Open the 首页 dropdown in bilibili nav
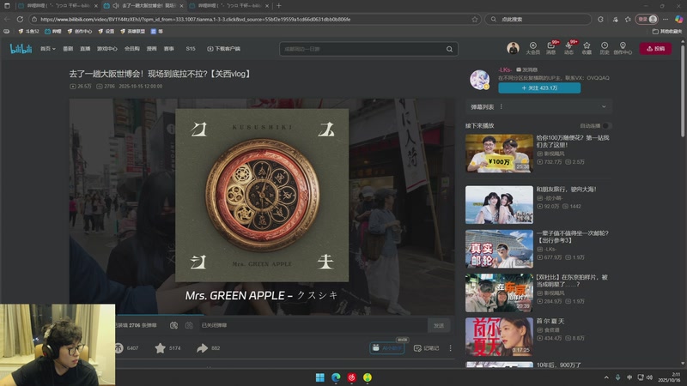This screenshot has width=687, height=386. pyautogui.click(x=48, y=49)
